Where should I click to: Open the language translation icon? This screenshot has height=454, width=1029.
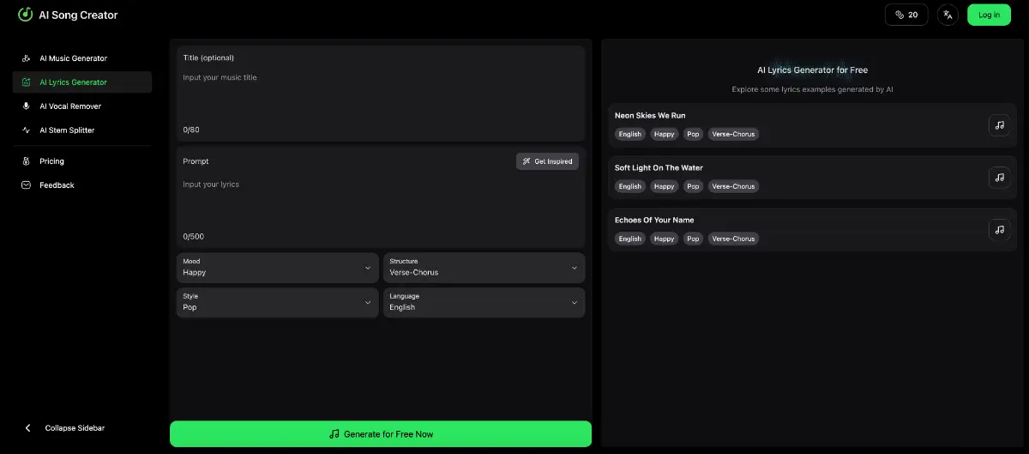(x=948, y=15)
